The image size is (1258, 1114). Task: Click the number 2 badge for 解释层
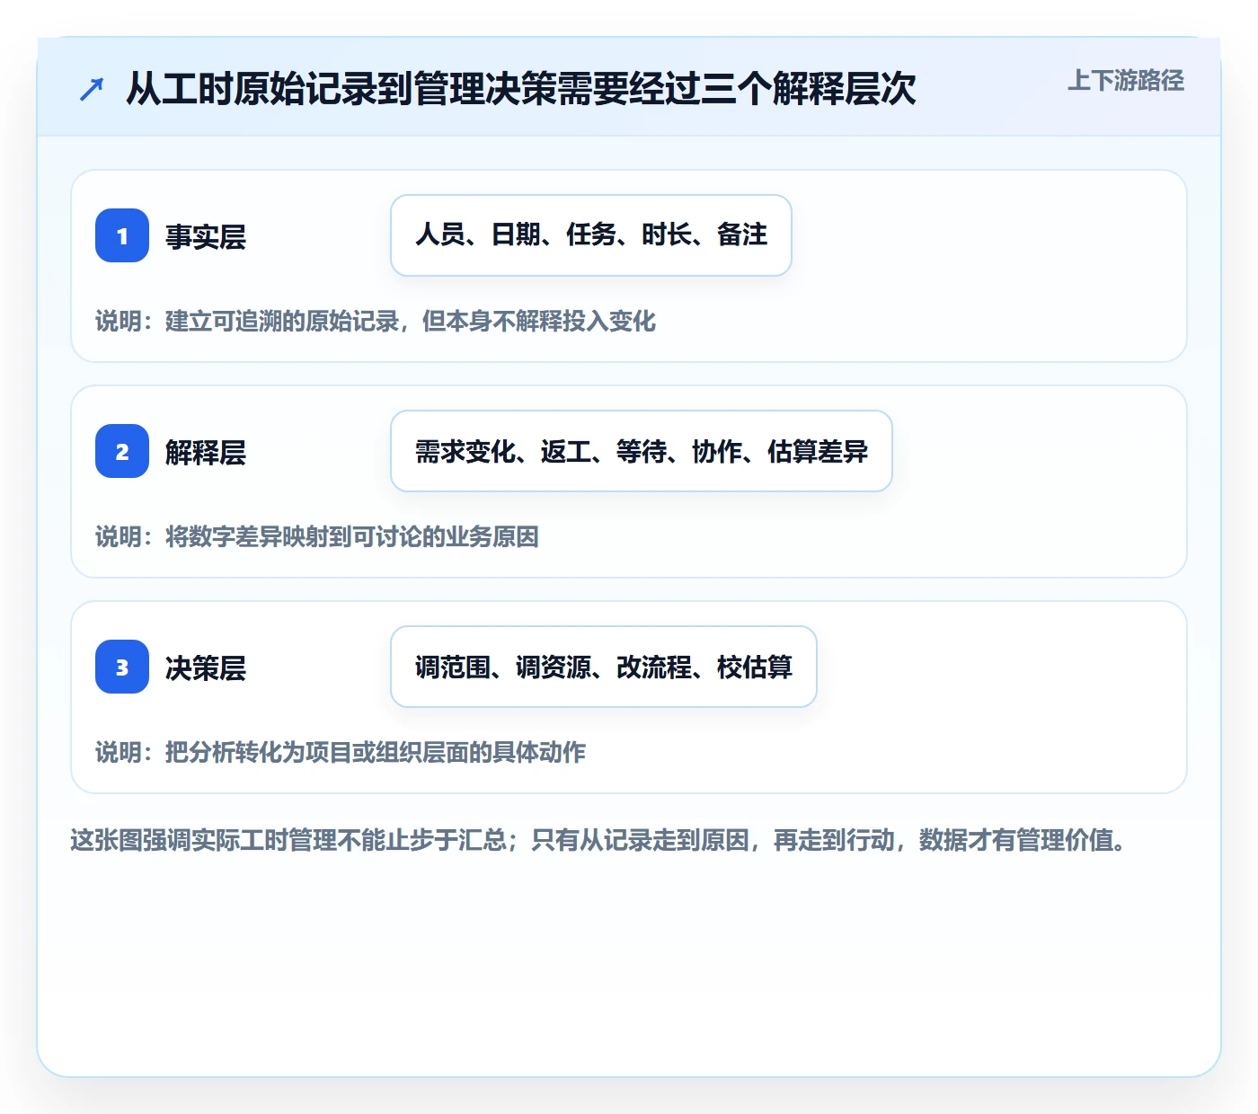click(122, 451)
